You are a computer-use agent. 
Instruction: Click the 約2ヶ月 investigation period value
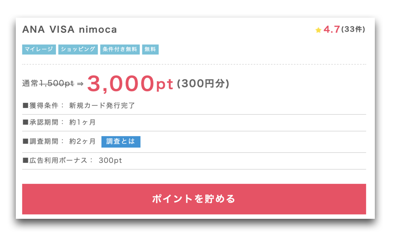pos(82,141)
